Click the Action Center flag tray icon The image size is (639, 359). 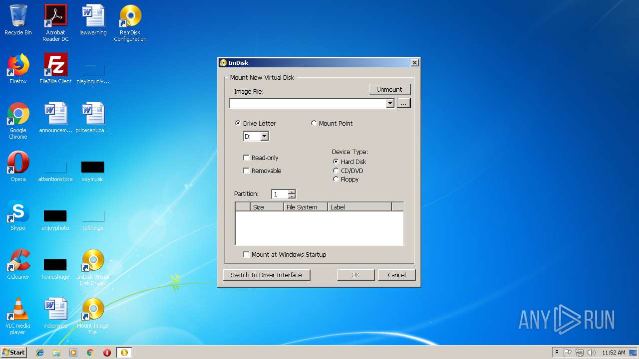click(568, 353)
